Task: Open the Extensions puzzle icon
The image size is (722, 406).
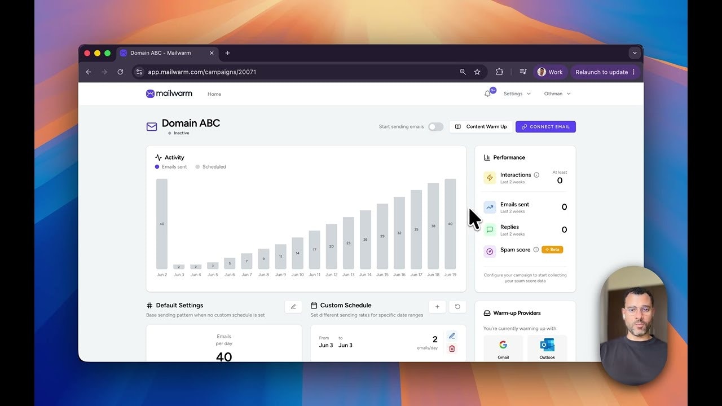Action: click(499, 72)
